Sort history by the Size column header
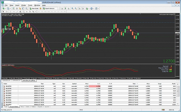181x112 pixels. (61, 84)
